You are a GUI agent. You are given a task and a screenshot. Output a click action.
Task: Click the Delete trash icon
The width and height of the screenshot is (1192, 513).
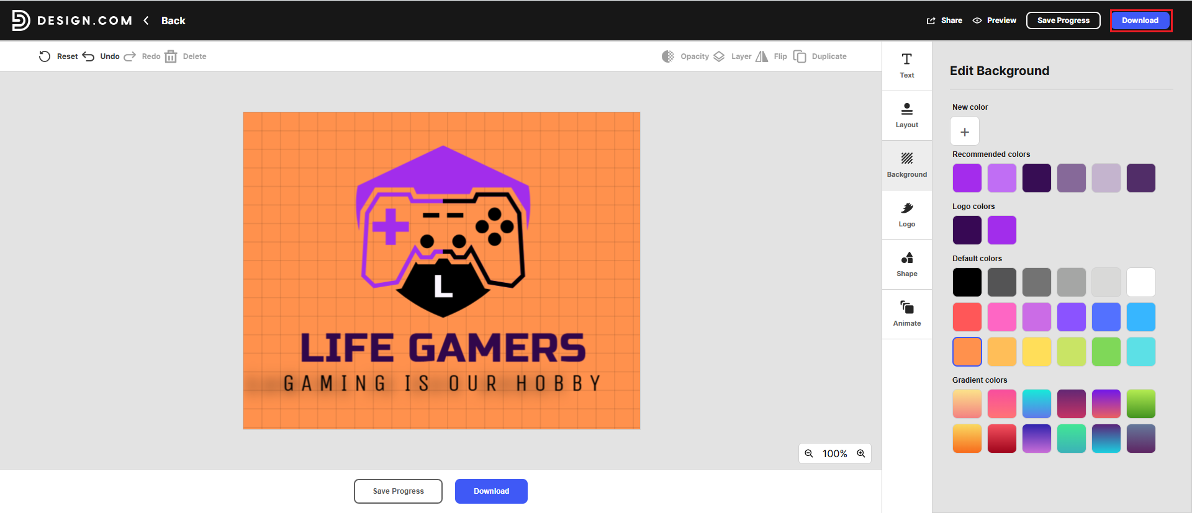(x=171, y=56)
